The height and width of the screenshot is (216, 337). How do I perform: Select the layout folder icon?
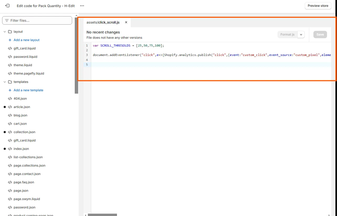10,32
